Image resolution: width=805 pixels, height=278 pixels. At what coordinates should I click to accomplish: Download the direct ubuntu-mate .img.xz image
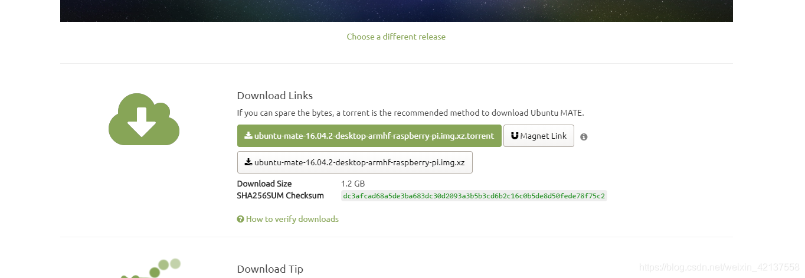[355, 162]
